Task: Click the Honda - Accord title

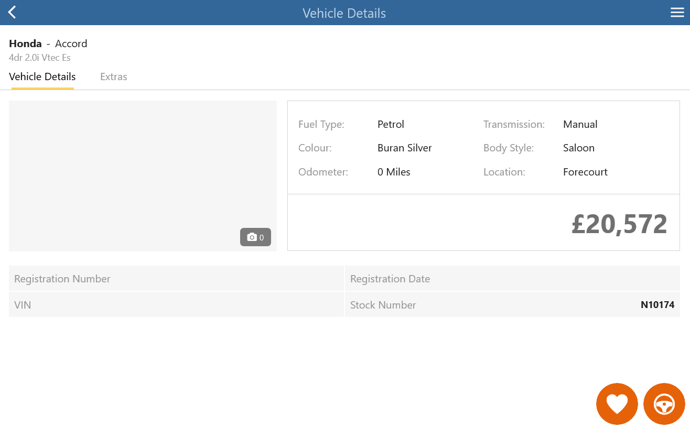Action: [x=48, y=43]
